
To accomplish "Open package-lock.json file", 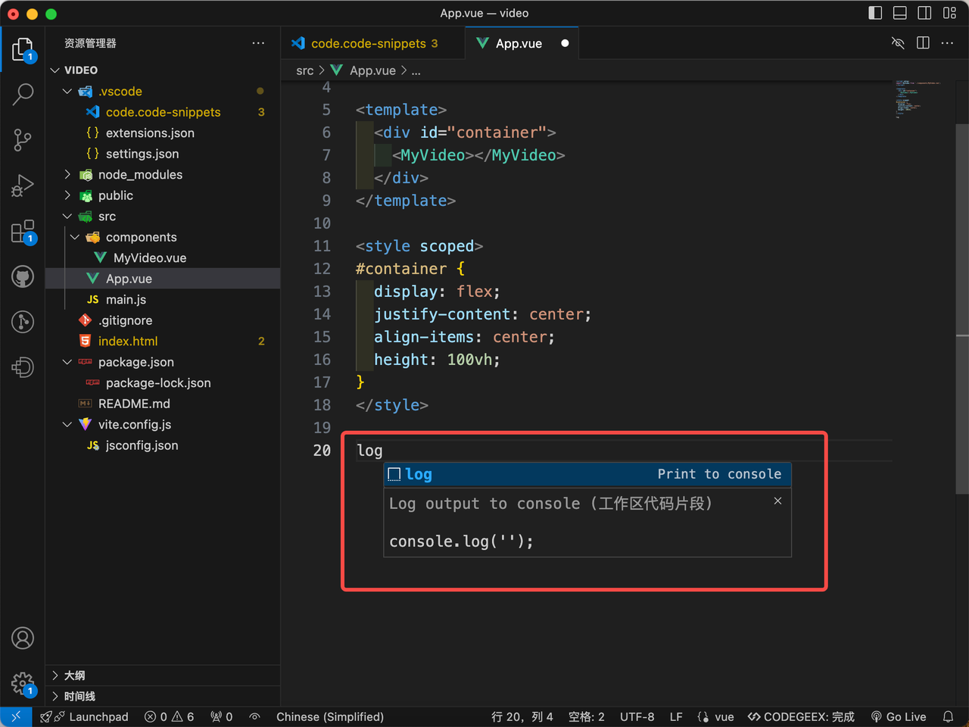I will tap(163, 382).
